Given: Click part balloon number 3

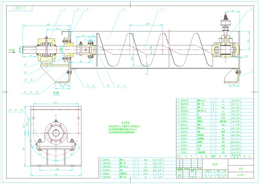Looking at the screenshot, I should click(87, 8).
